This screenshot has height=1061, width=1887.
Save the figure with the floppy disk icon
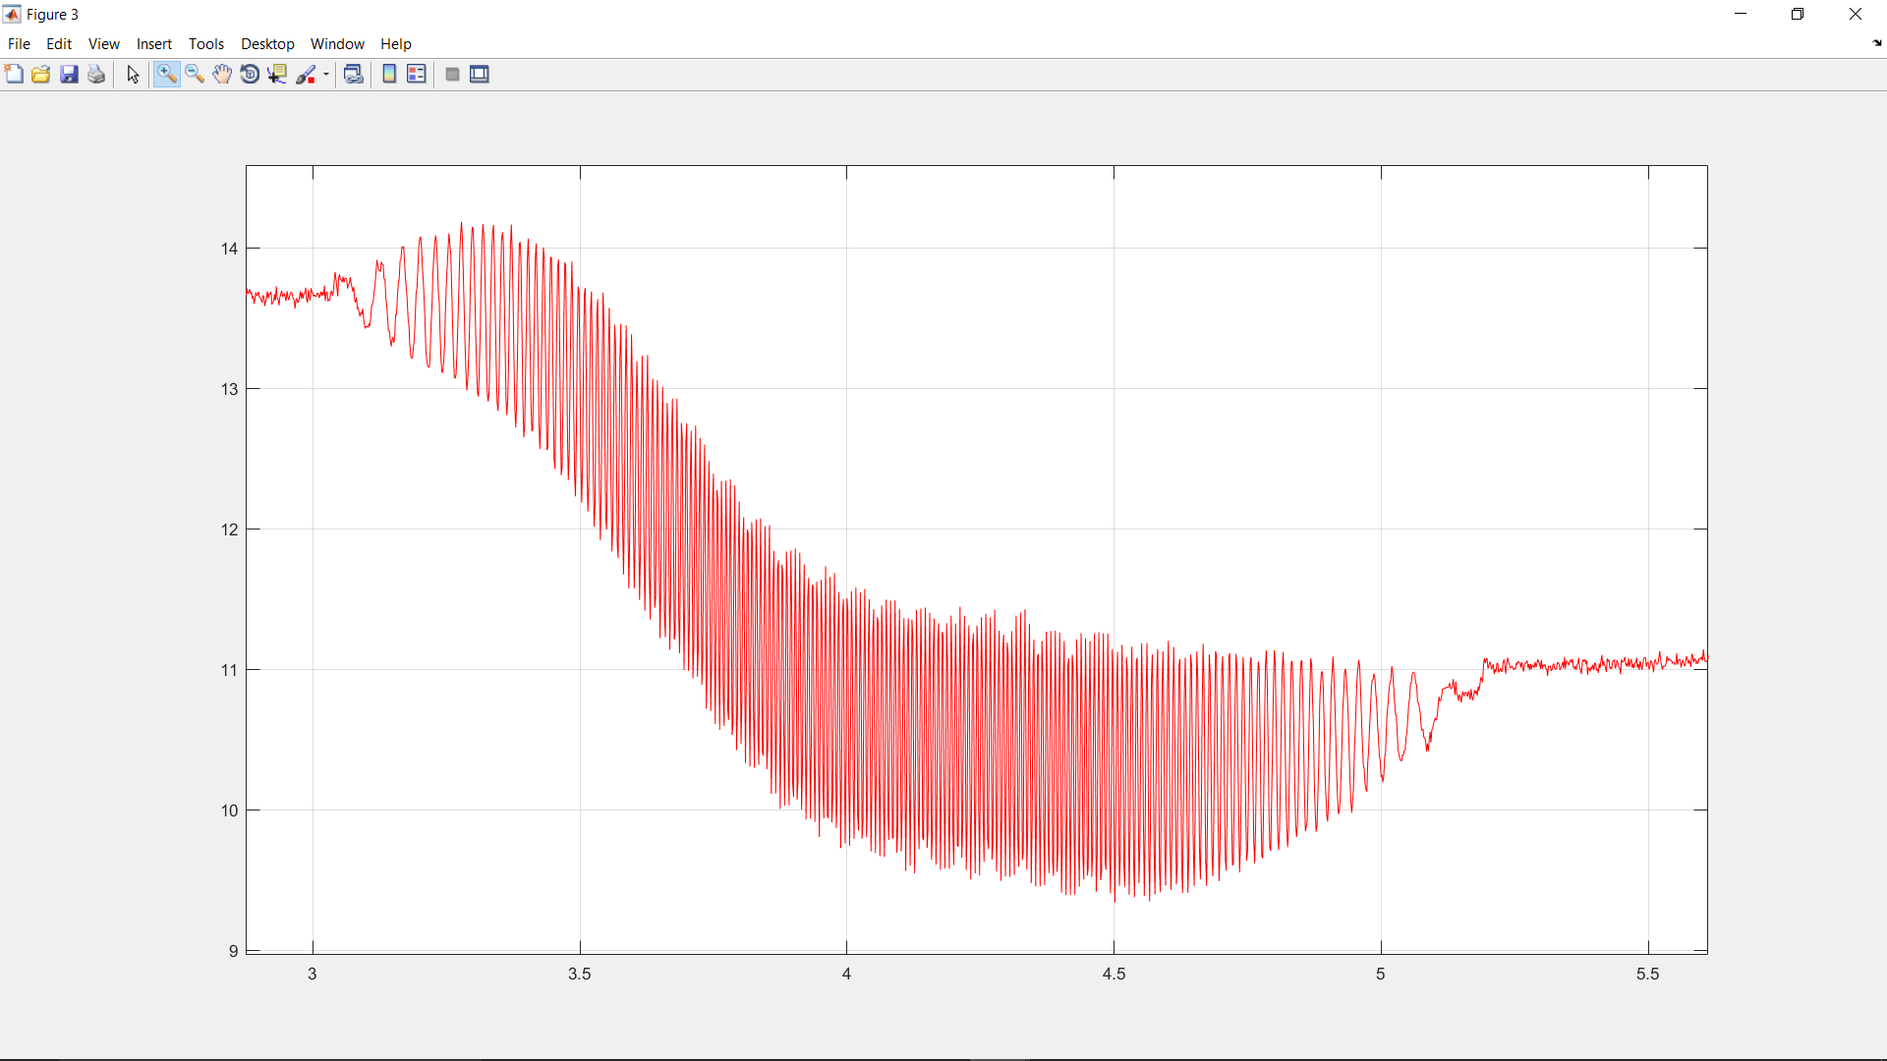[69, 75]
